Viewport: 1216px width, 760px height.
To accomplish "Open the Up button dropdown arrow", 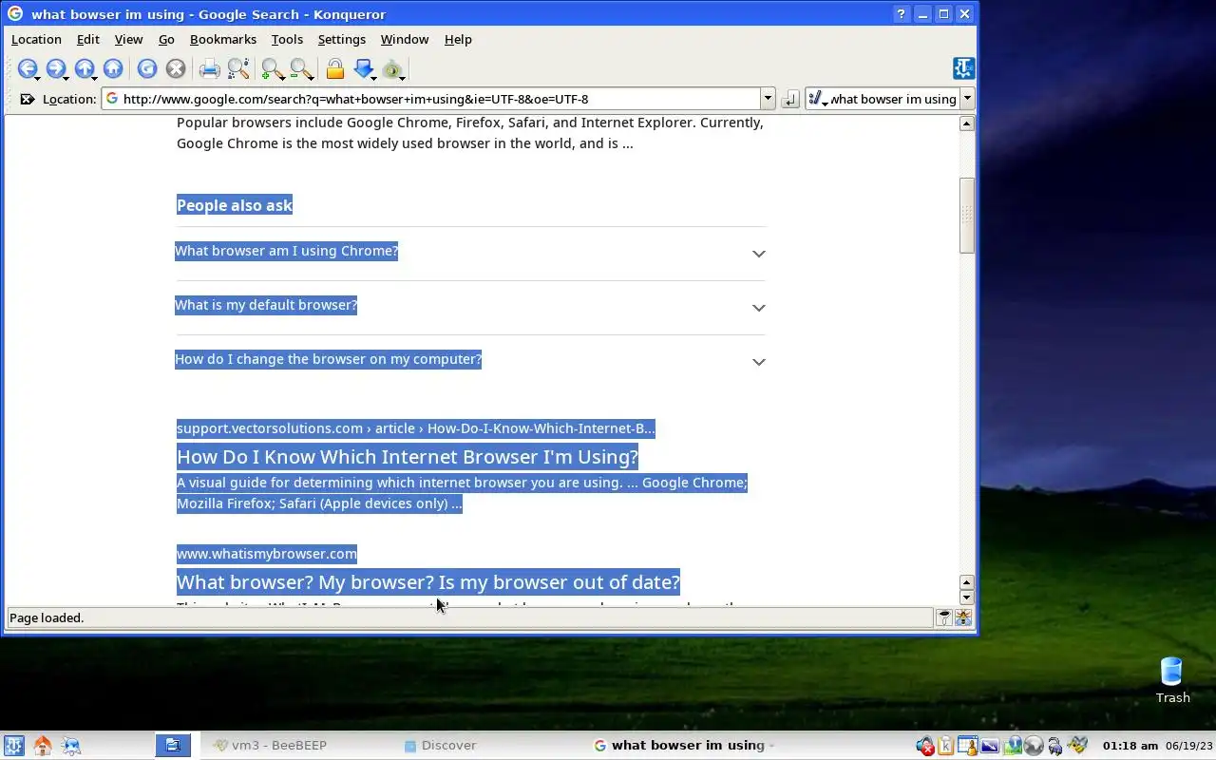I will [94, 77].
